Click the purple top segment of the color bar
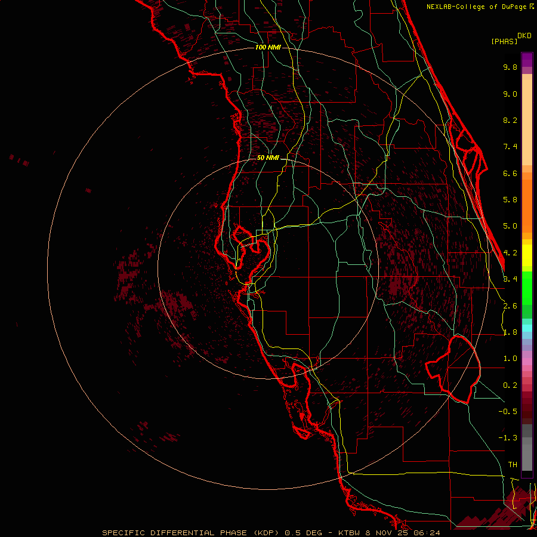 [527, 60]
